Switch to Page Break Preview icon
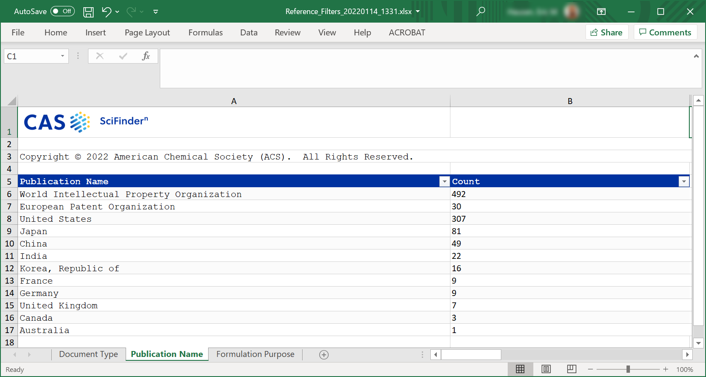Screen dimensions: 706x377 572,369
